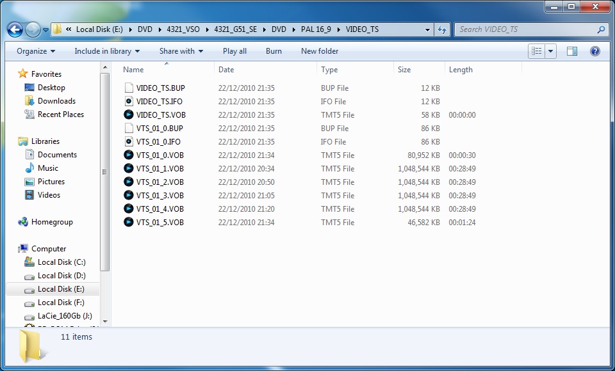The image size is (615, 371).
Task: Open Recent Places in Favorites
Action: click(x=61, y=114)
